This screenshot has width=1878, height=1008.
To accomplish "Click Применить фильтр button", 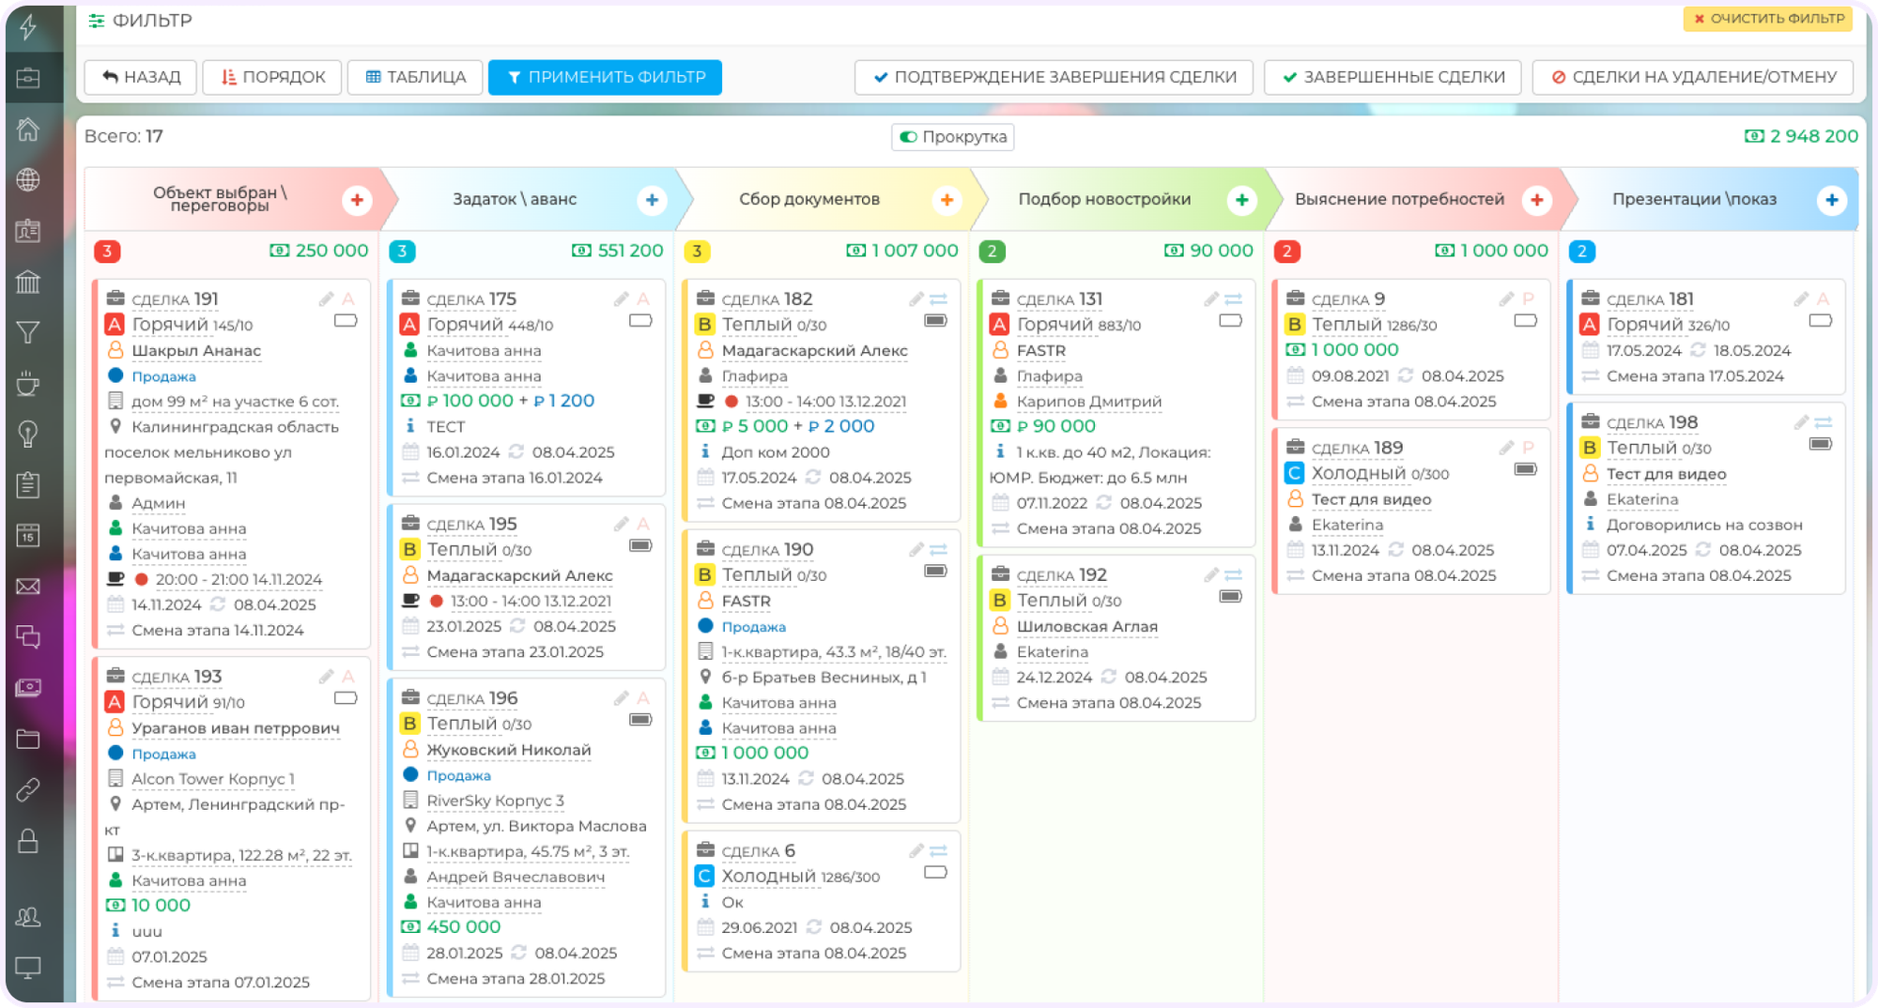I will coord(606,77).
